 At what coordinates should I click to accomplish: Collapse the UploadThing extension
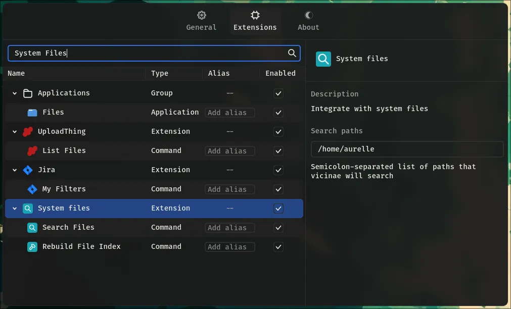click(x=14, y=131)
